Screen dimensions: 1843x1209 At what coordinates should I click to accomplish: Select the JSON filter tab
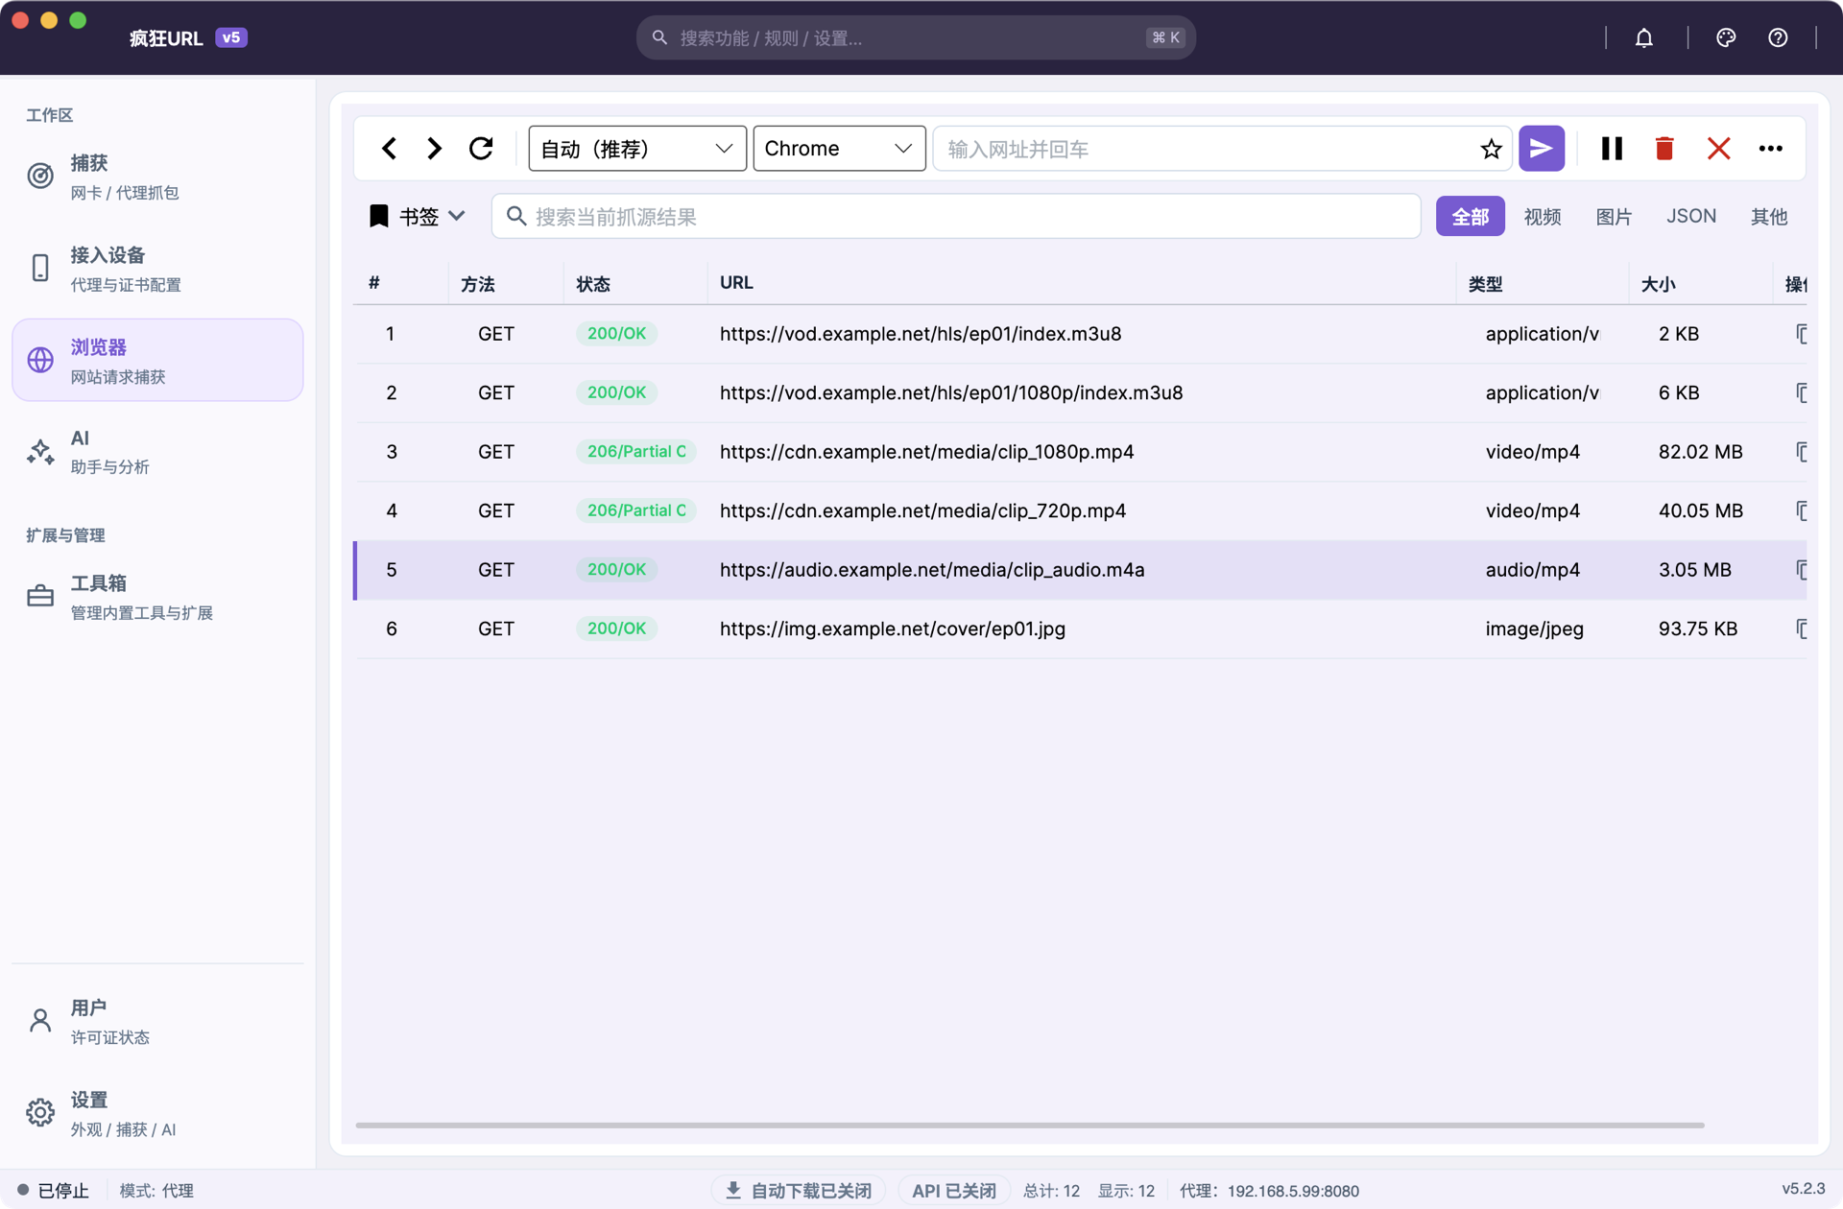[x=1691, y=217]
